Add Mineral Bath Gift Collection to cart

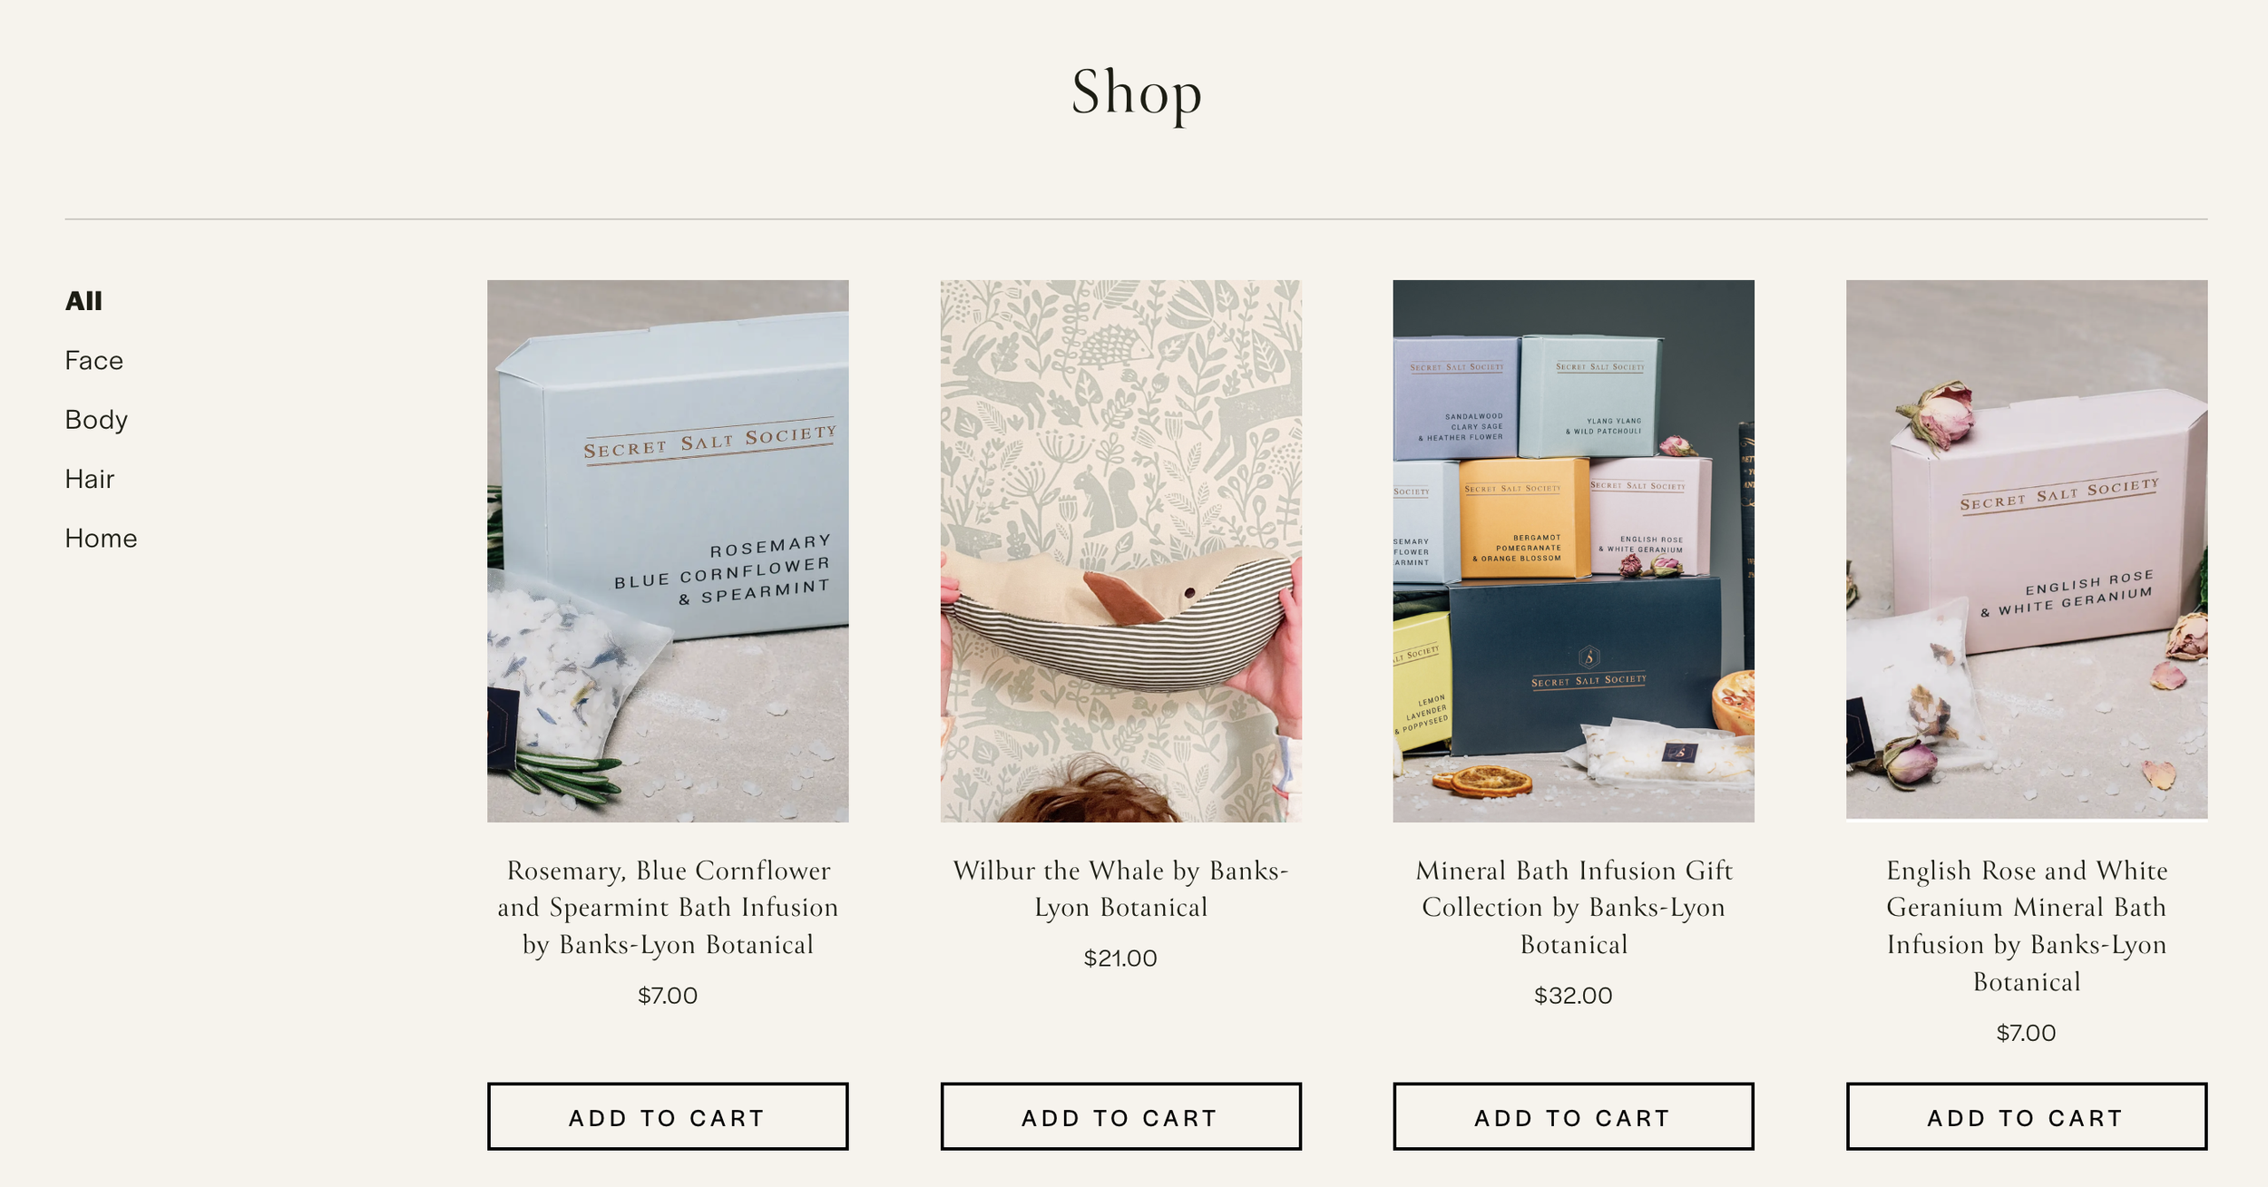coord(1573,1116)
